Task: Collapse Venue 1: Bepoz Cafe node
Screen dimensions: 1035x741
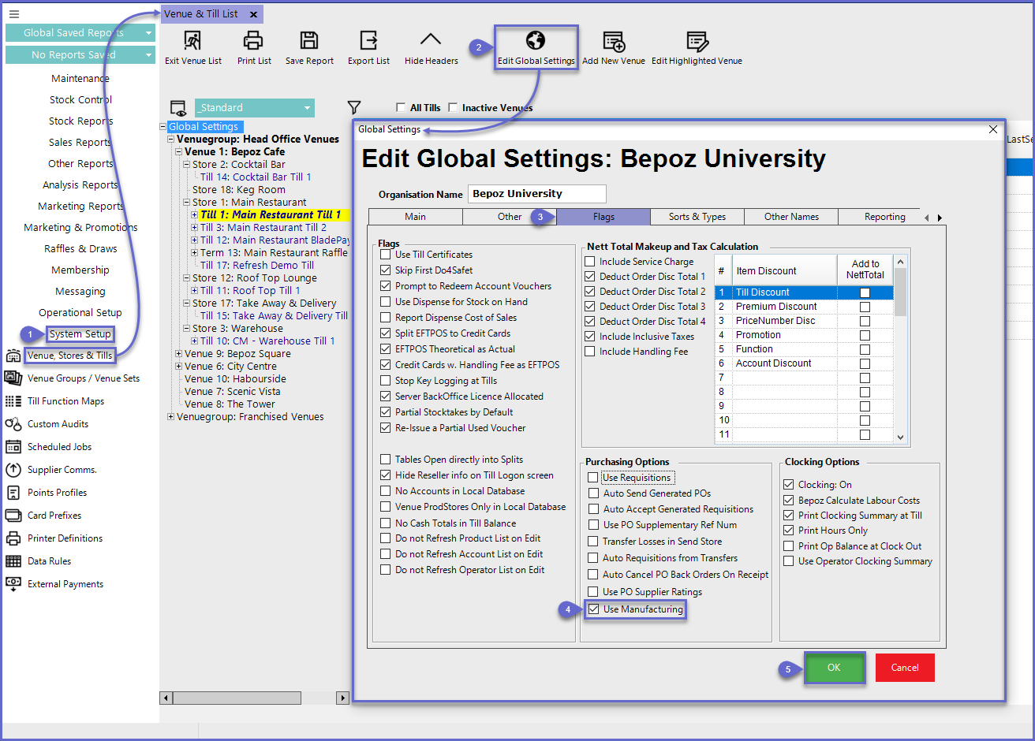Action: [179, 152]
